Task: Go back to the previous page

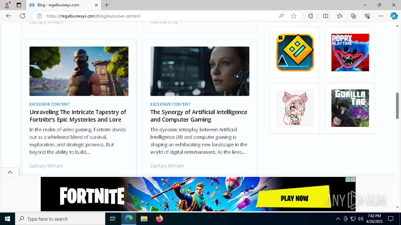Action: [x=9, y=16]
